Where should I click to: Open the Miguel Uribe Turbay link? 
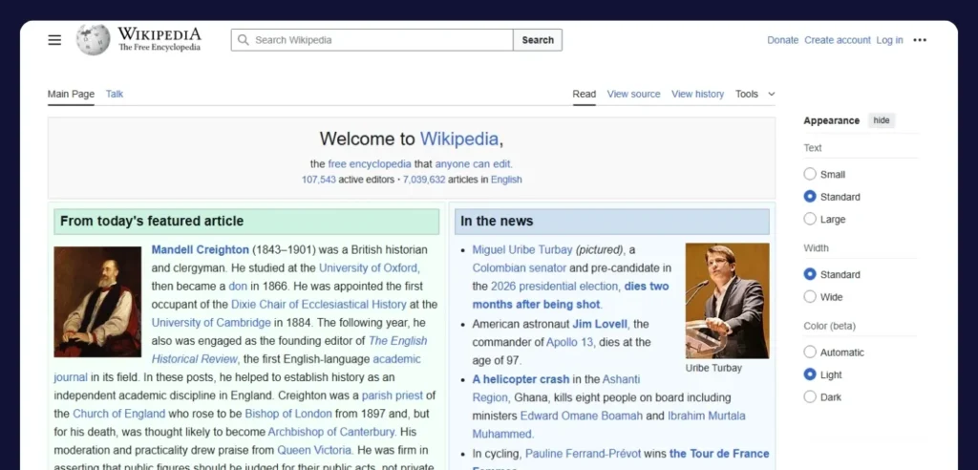point(522,249)
